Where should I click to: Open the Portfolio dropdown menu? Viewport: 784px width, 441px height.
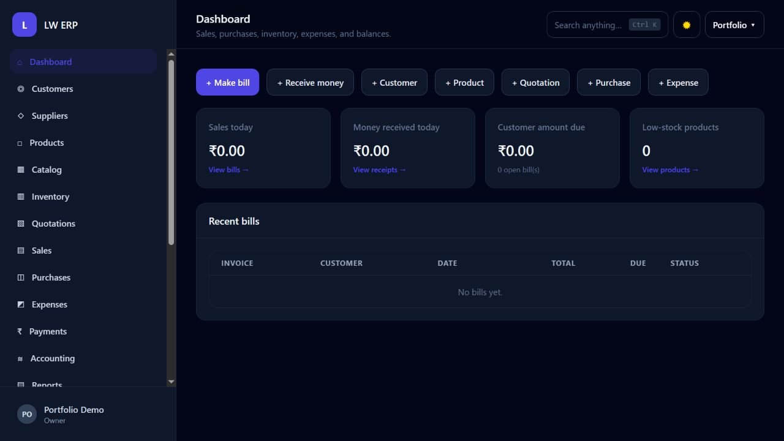point(734,24)
